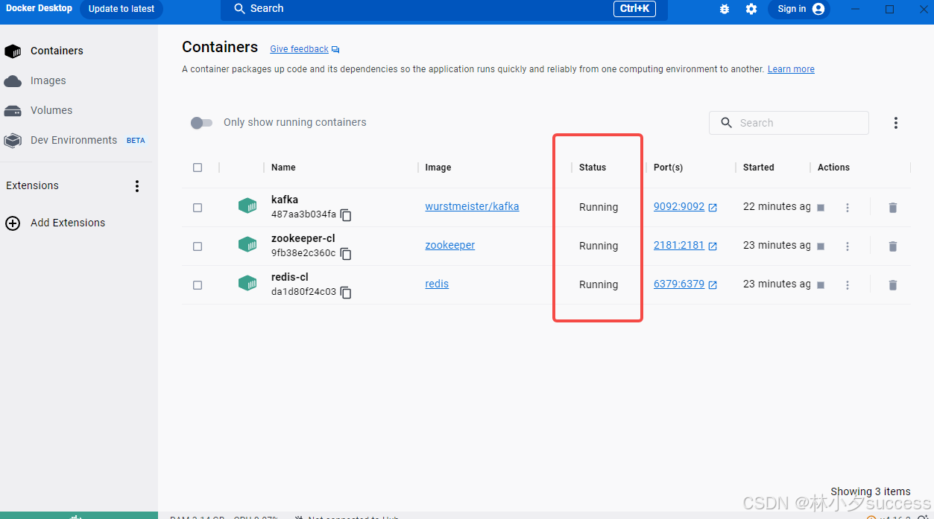Open Docker Desktop settings gear

(x=751, y=9)
